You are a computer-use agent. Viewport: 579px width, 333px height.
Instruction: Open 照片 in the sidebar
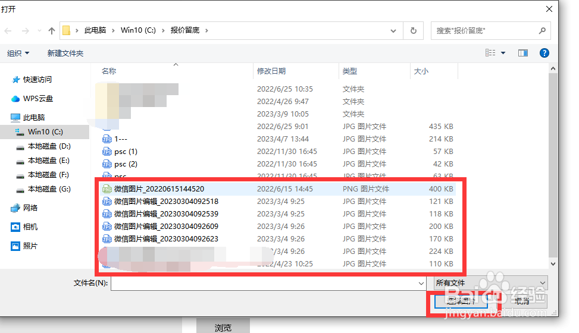[30, 246]
